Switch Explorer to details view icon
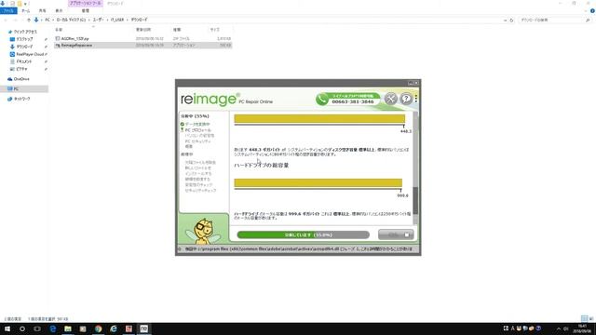Screen dimensions: 596x335 [584, 318]
